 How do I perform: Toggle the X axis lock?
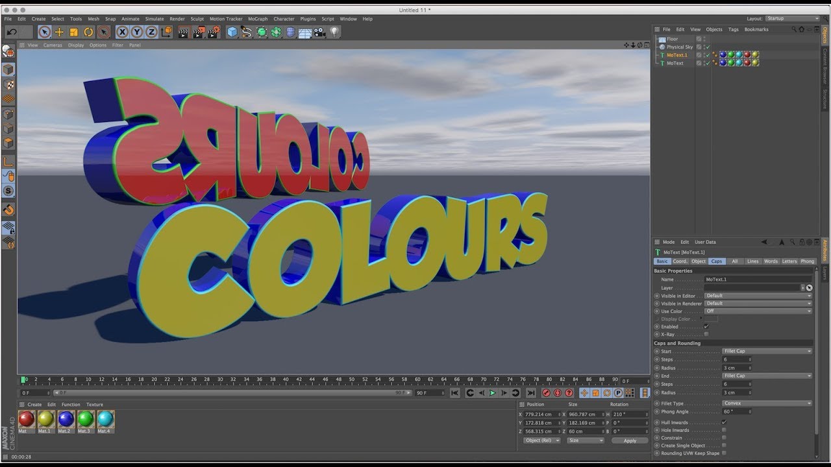122,32
